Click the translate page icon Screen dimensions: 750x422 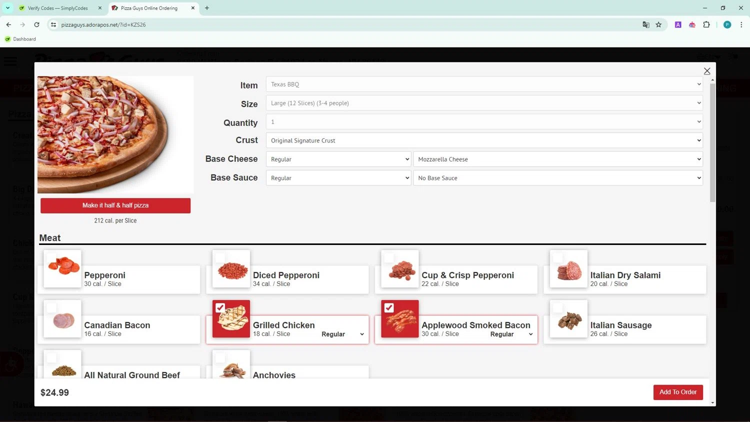tap(646, 24)
